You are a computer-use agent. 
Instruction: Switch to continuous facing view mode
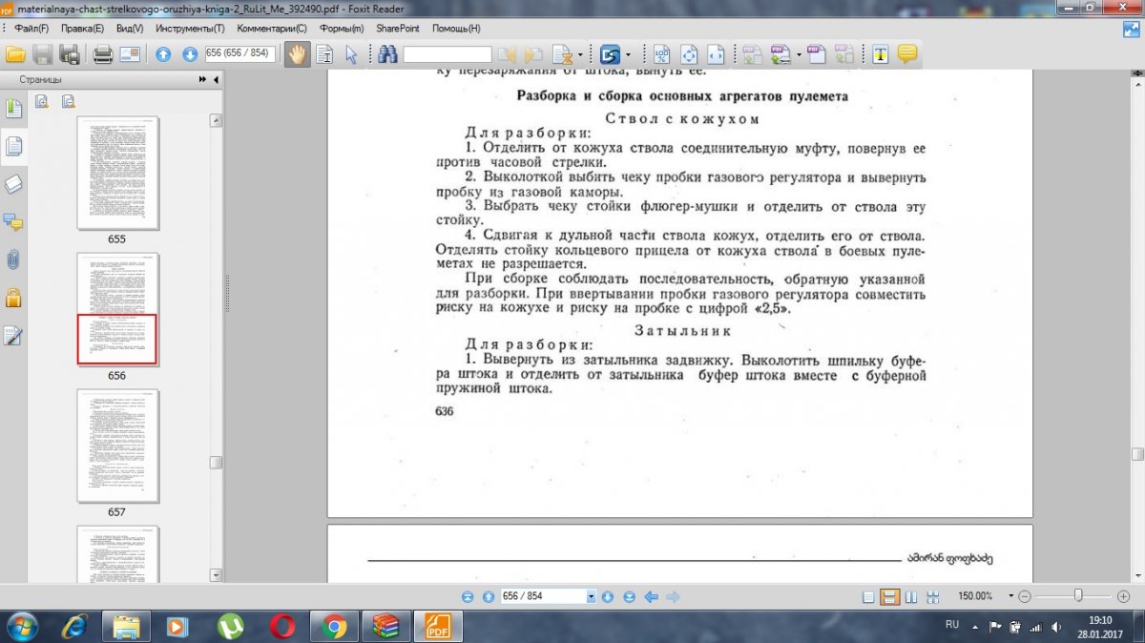point(933,596)
